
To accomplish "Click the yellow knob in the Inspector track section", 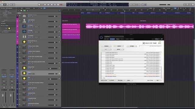I will click(x=9, y=28).
